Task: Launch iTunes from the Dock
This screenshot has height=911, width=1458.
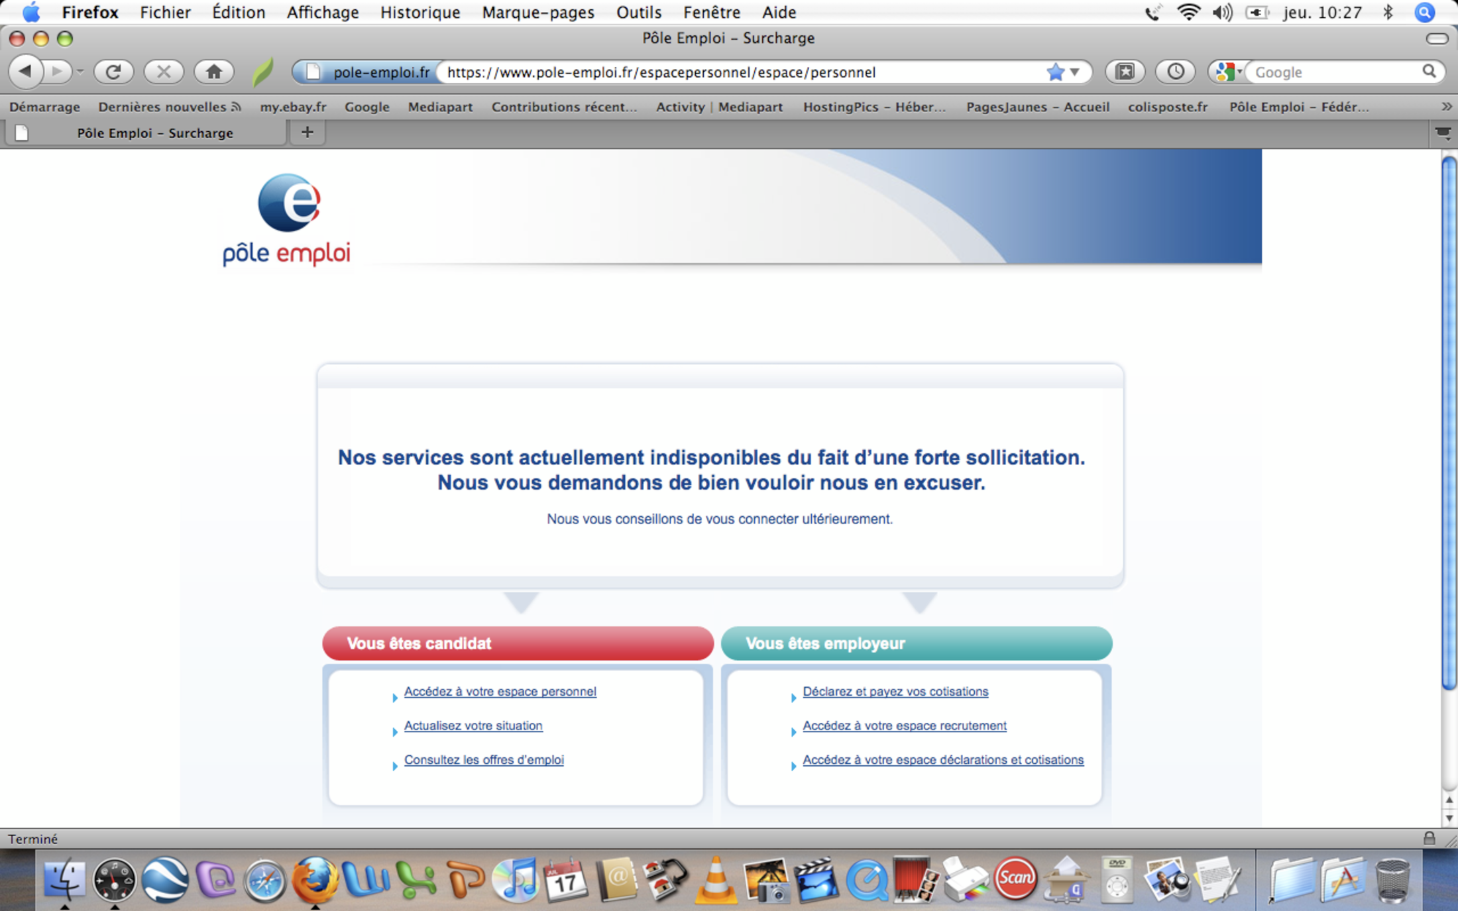Action: 516,880
